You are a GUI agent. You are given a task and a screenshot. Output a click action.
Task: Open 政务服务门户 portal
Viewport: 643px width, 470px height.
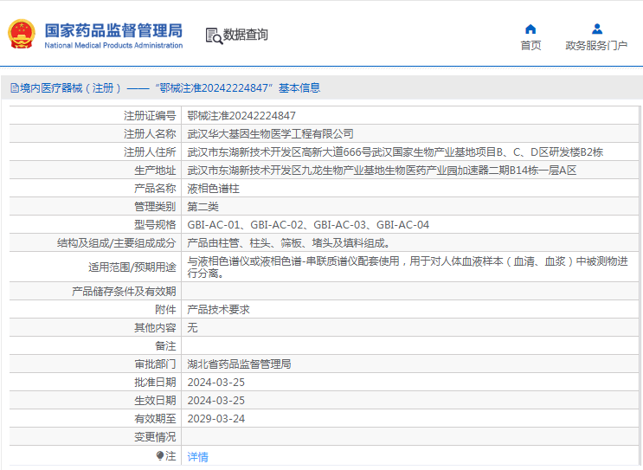[x=596, y=45]
